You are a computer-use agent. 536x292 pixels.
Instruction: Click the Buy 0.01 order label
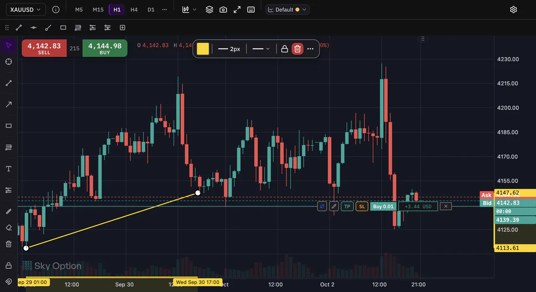click(x=383, y=206)
